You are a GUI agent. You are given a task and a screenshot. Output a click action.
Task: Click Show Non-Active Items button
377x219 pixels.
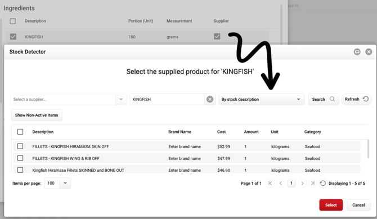[37, 115]
